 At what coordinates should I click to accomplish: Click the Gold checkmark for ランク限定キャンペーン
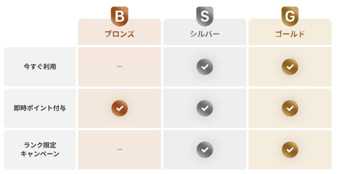pyautogui.click(x=290, y=150)
